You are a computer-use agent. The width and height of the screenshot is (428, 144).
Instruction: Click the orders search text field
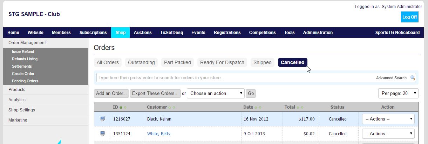235,78
